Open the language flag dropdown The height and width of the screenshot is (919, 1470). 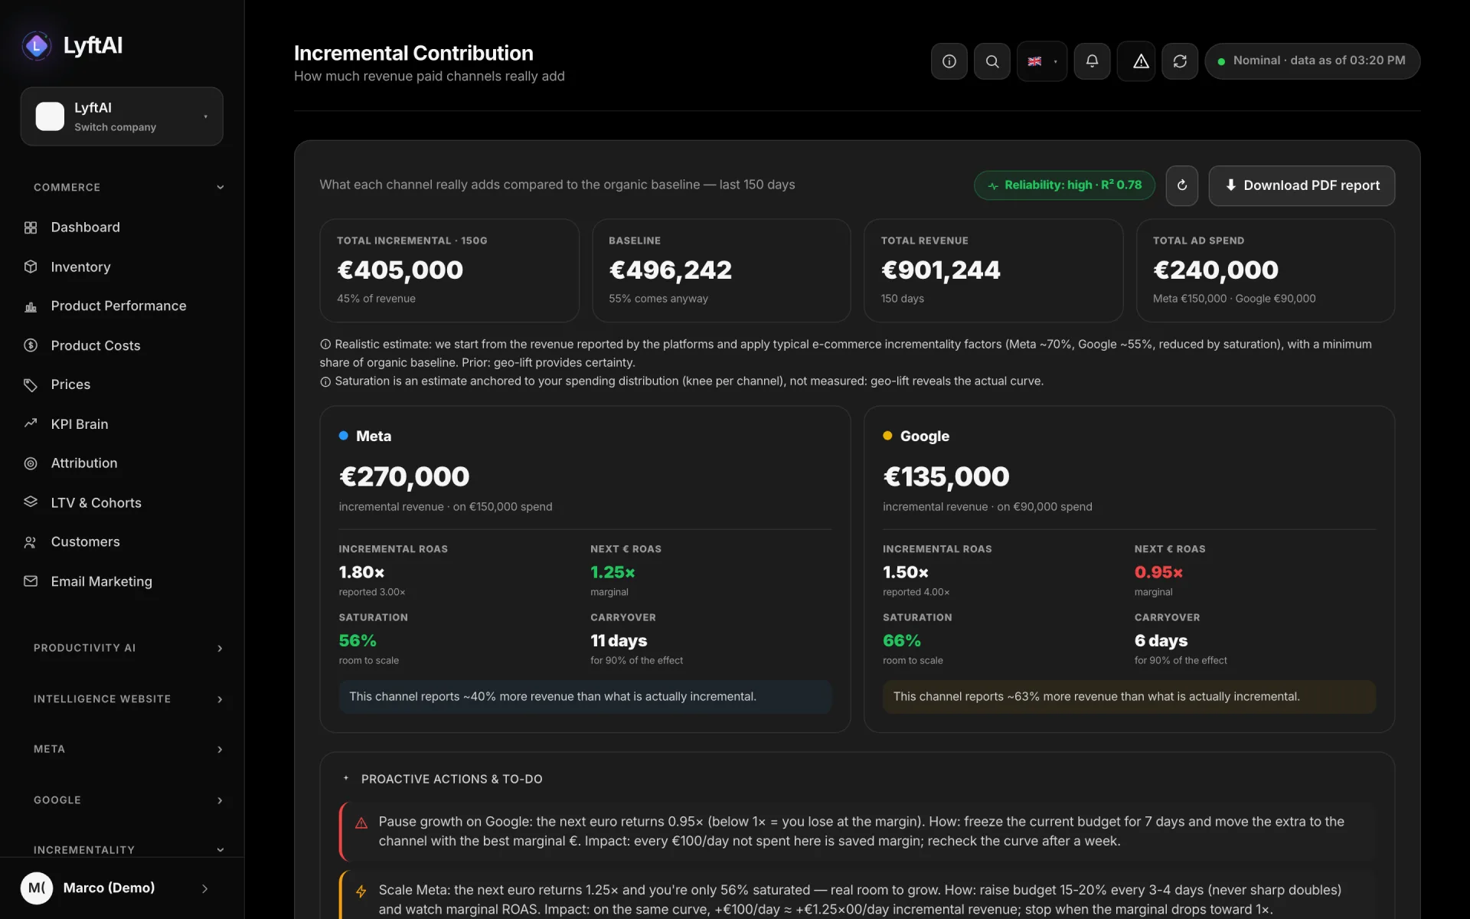point(1041,61)
